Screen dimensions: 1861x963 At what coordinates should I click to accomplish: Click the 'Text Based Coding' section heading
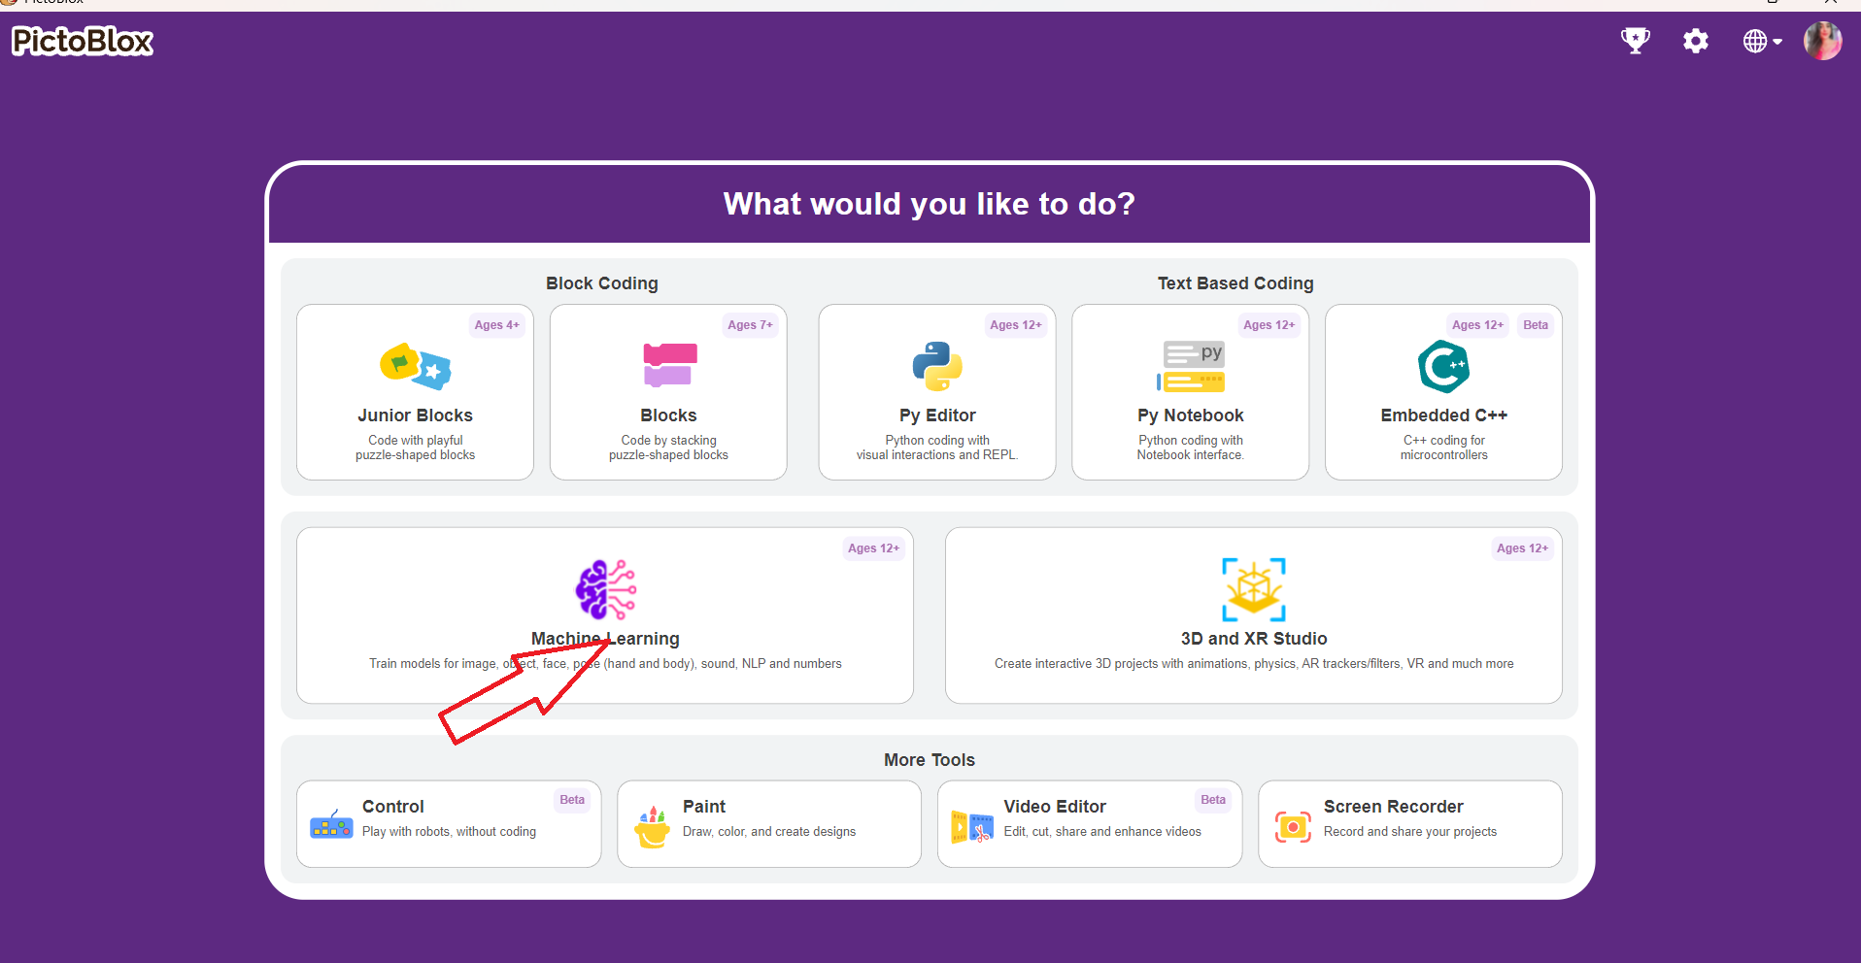coord(1235,283)
